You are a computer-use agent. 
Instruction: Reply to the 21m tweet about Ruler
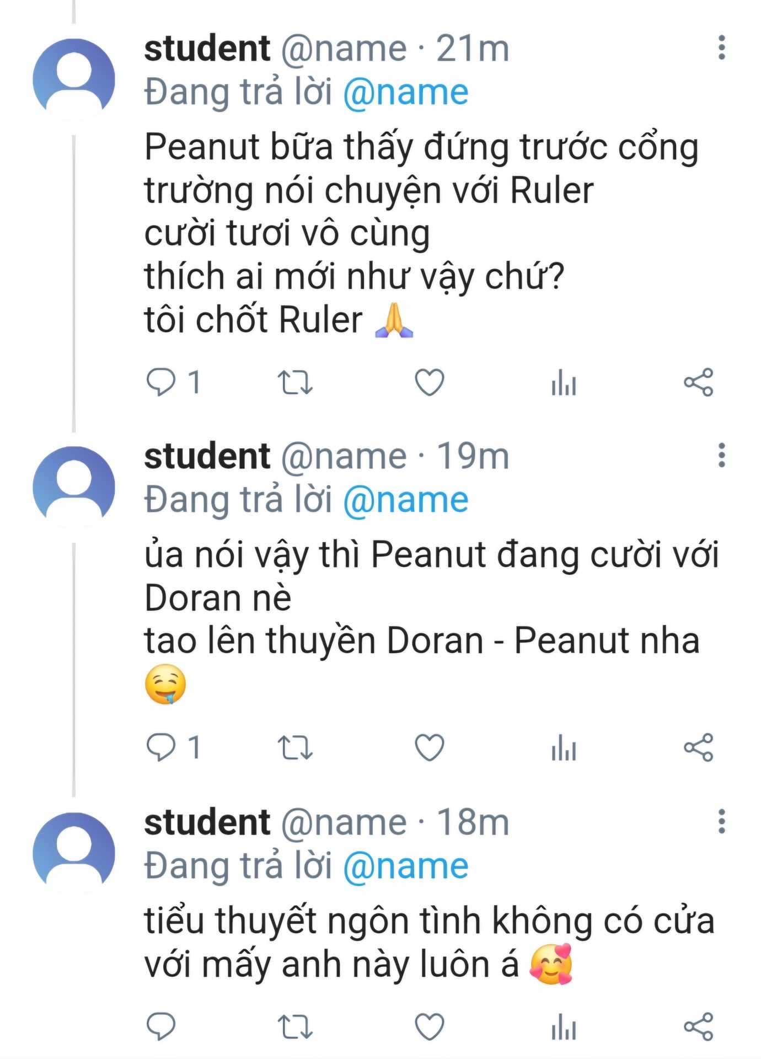click(160, 382)
